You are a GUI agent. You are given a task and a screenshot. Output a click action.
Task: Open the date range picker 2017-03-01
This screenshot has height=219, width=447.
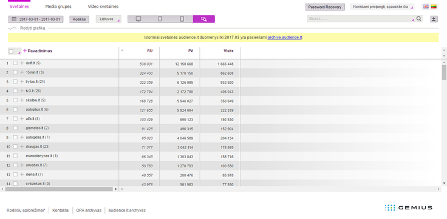tap(36, 19)
